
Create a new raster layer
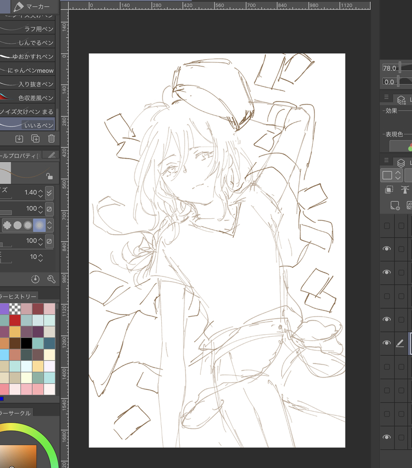point(394,205)
